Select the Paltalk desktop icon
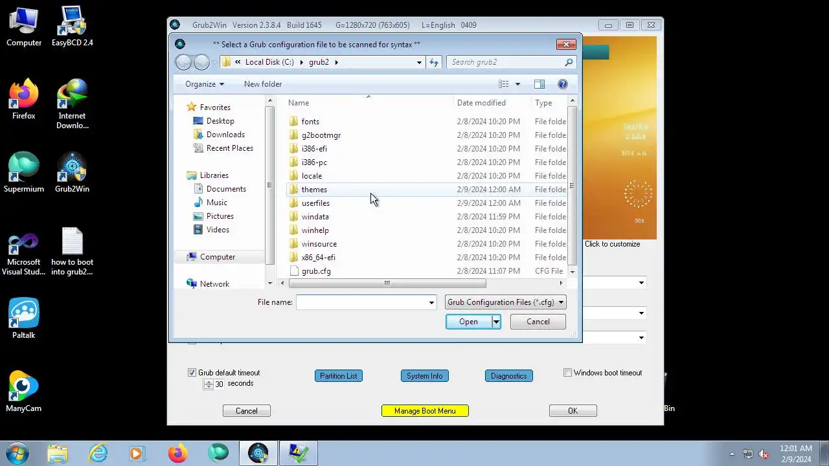829x466 pixels. click(x=23, y=319)
